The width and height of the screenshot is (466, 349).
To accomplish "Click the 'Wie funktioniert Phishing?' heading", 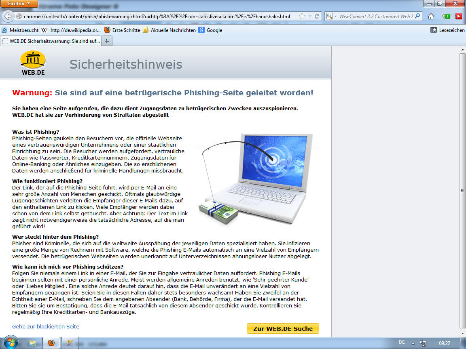I will [x=47, y=181].
